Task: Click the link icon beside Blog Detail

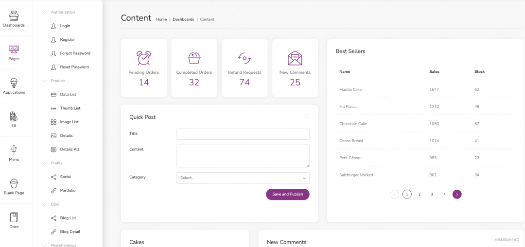Action: tap(53, 231)
